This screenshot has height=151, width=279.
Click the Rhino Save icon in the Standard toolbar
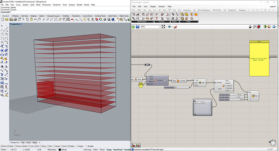point(11,19)
